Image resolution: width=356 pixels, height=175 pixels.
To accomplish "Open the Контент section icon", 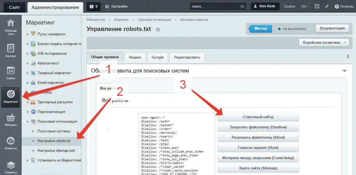I will point(11,51).
